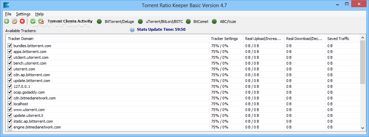
Task: Click the scrollbar down arrow
Action: 362,128
